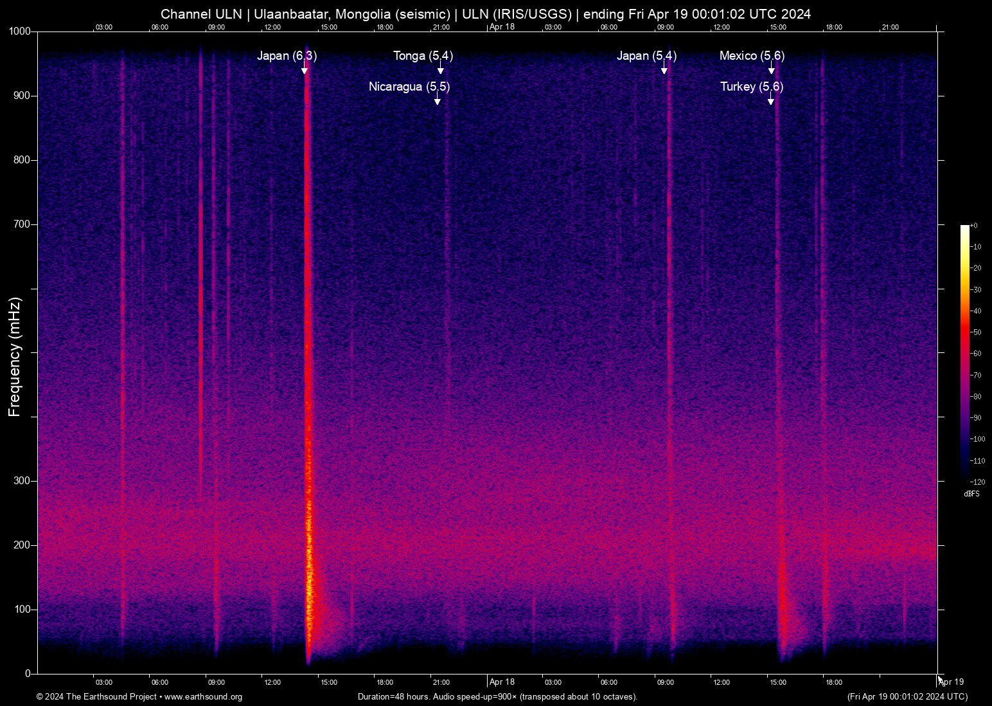Click the -30 color scale value
Viewport: 992px width, 706px height.
tap(976, 290)
